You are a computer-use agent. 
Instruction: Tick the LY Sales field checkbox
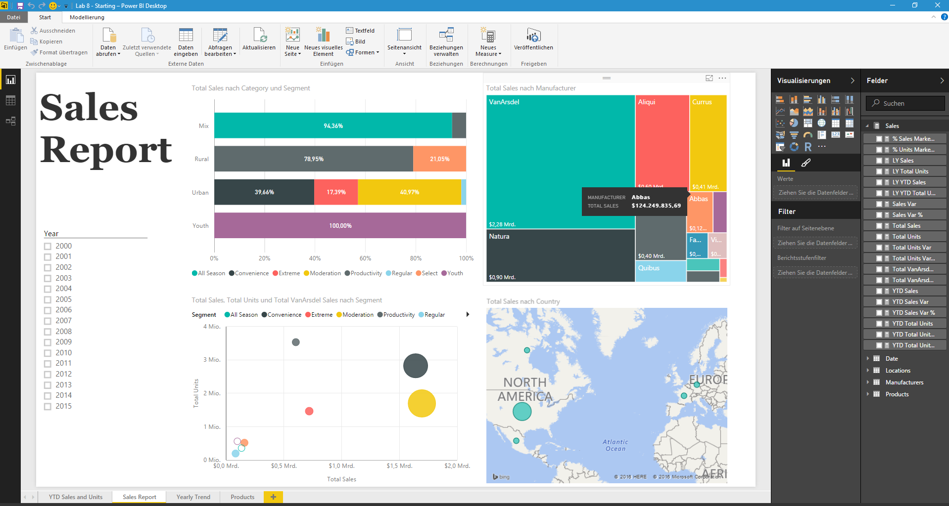tap(879, 161)
